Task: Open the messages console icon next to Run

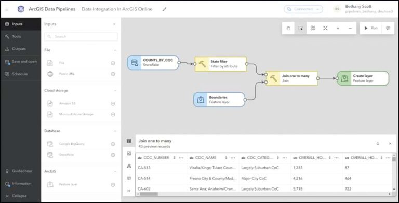Action: tap(388, 28)
